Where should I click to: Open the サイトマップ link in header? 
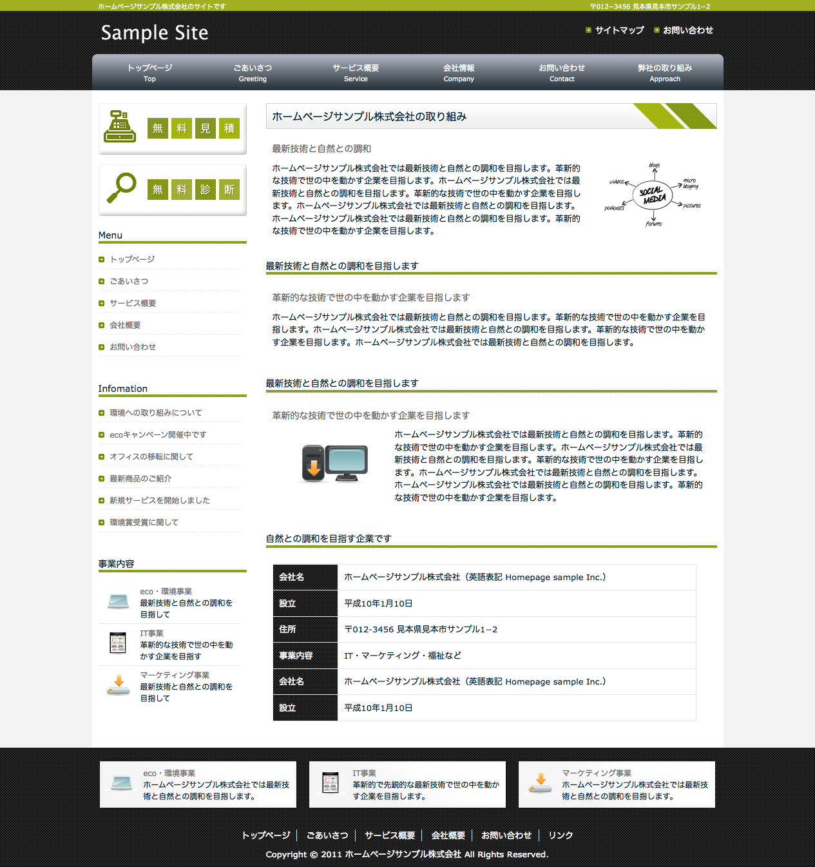619,30
